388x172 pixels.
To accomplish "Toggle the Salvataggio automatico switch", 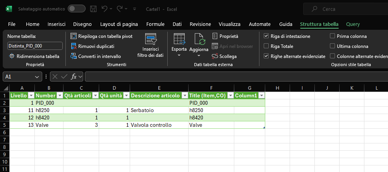I will (x=76, y=9).
